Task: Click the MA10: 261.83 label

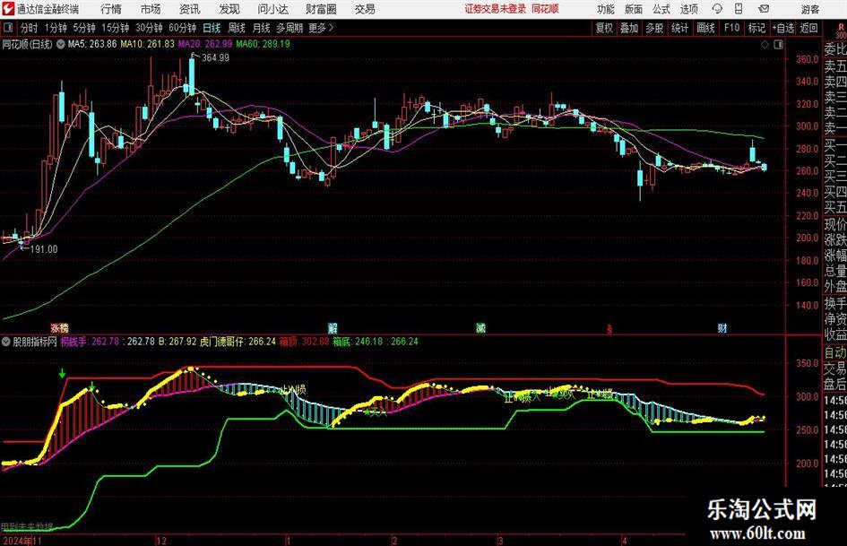Action: click(148, 44)
